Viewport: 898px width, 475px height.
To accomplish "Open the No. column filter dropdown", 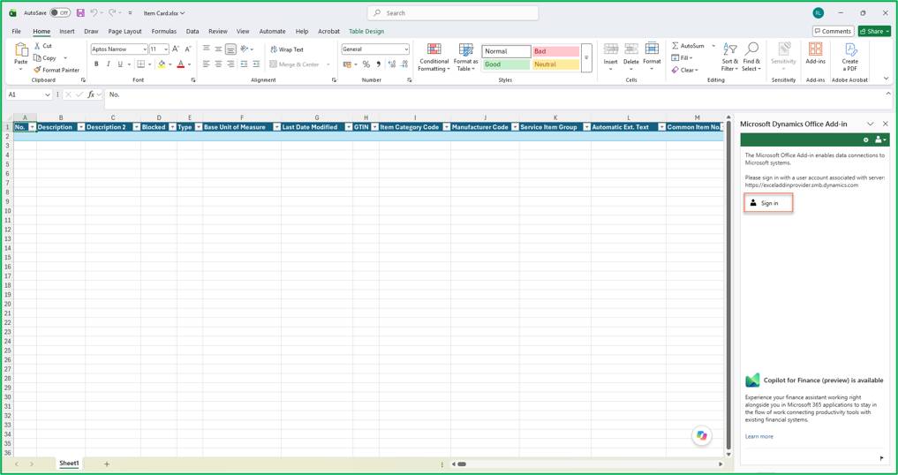I will pos(33,127).
